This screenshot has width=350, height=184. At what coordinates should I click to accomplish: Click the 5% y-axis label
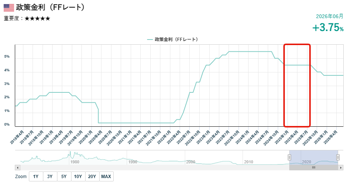(7, 57)
